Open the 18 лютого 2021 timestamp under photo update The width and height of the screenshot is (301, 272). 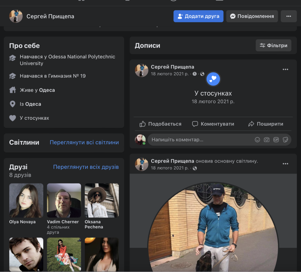pyautogui.click(x=170, y=168)
